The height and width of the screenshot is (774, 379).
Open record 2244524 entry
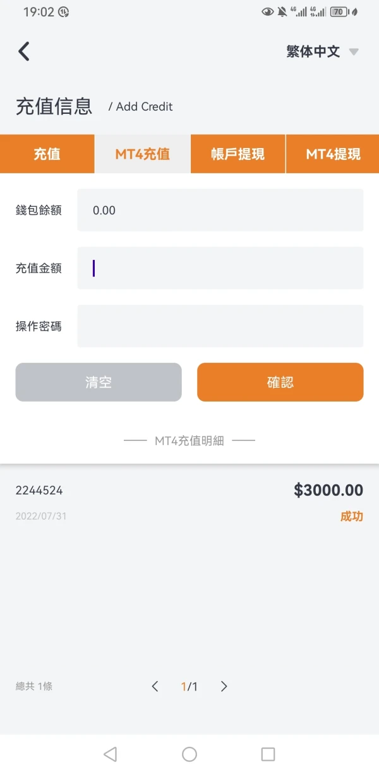[39, 490]
